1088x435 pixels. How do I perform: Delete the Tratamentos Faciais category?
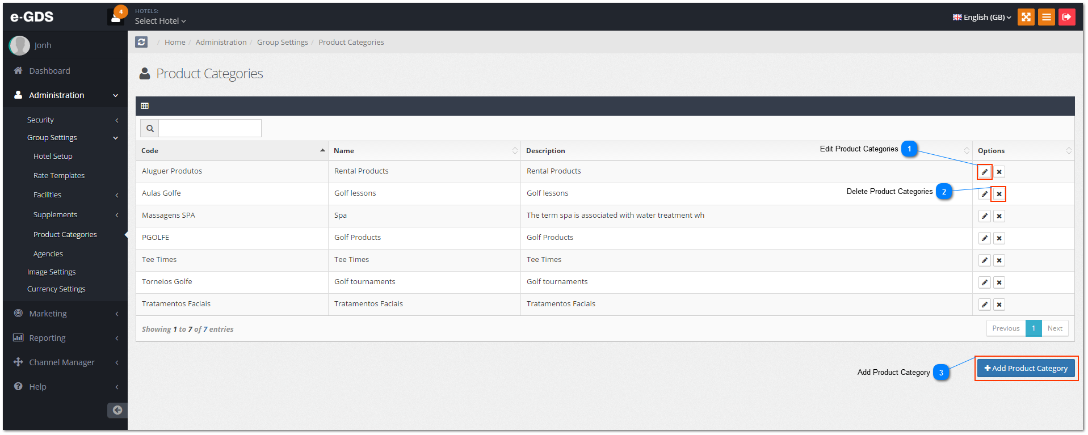click(x=999, y=305)
